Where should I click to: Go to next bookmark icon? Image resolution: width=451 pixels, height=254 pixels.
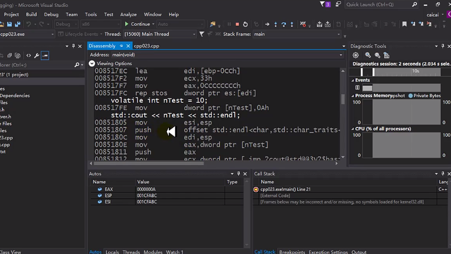pos(421,24)
